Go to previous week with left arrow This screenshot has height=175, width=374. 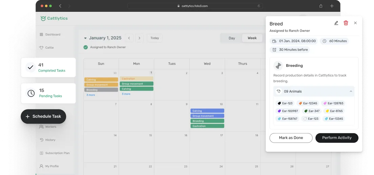pyautogui.click(x=129, y=38)
